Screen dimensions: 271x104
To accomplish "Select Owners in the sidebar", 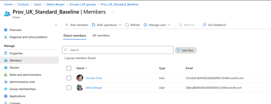I will [x=15, y=67].
